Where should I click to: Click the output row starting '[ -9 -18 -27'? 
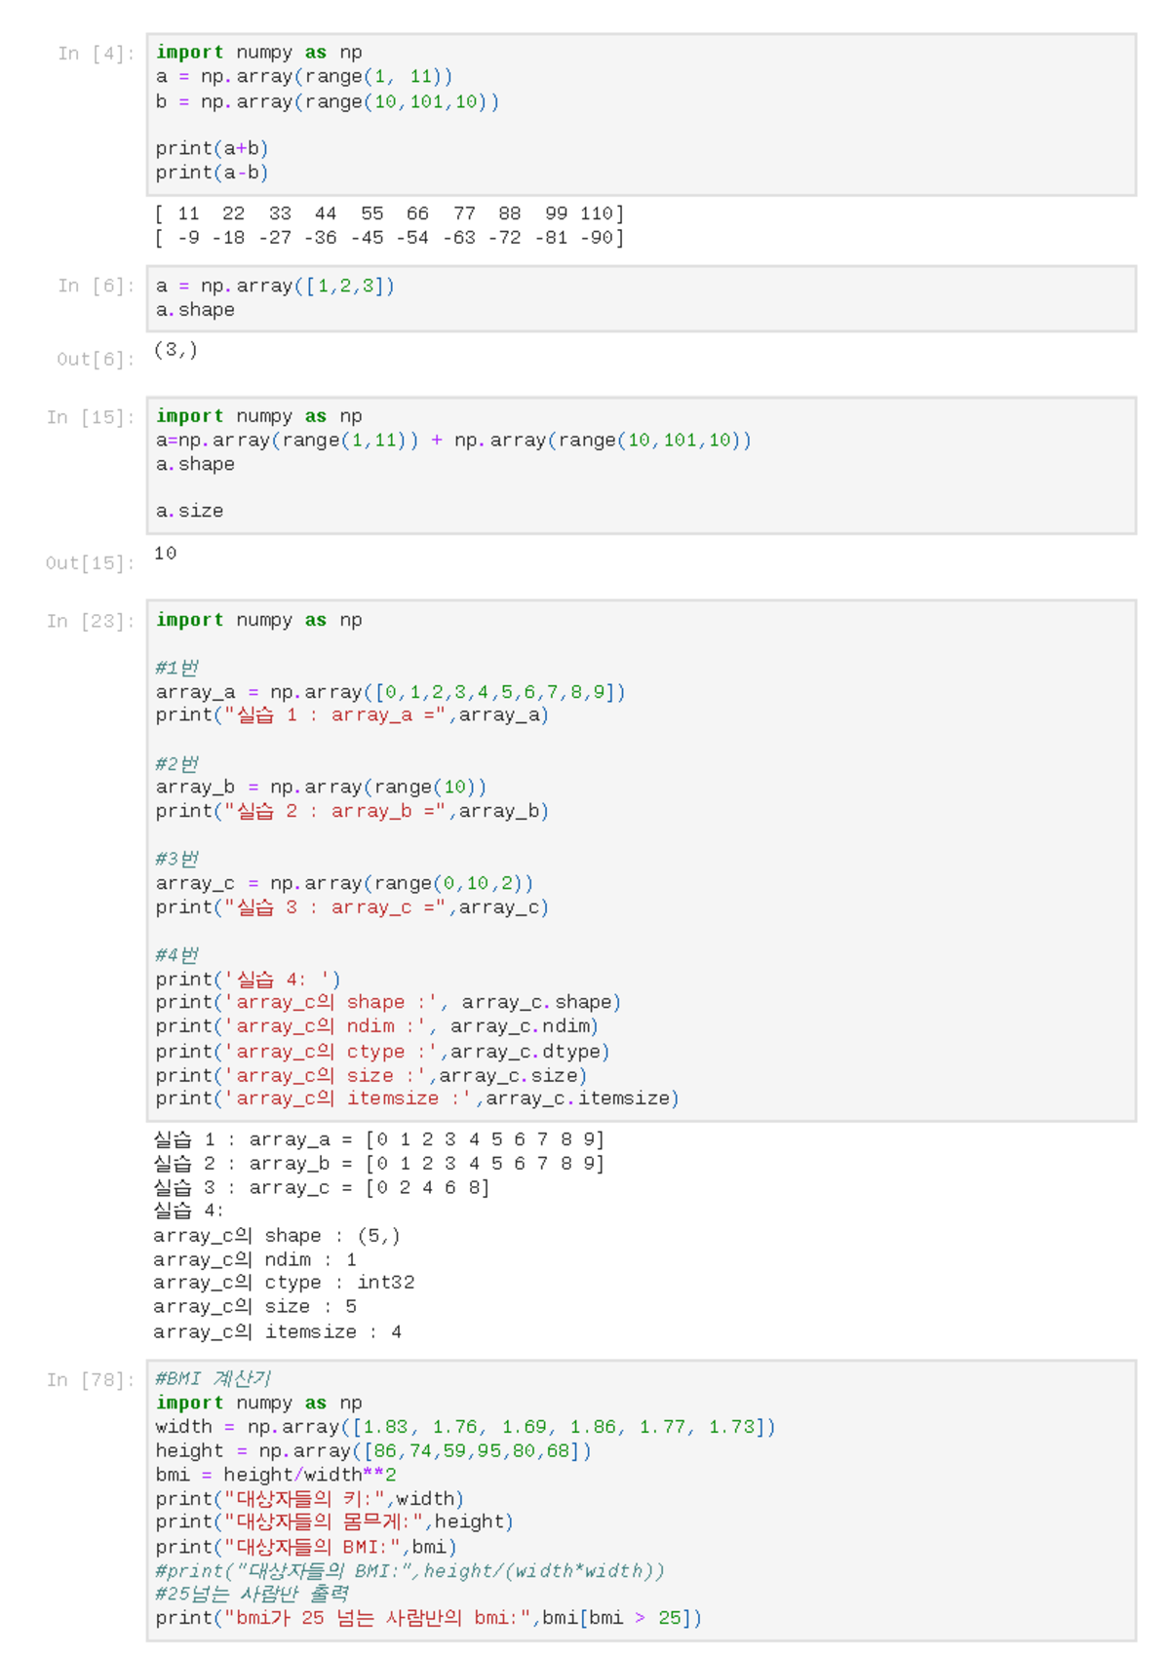tap(389, 238)
